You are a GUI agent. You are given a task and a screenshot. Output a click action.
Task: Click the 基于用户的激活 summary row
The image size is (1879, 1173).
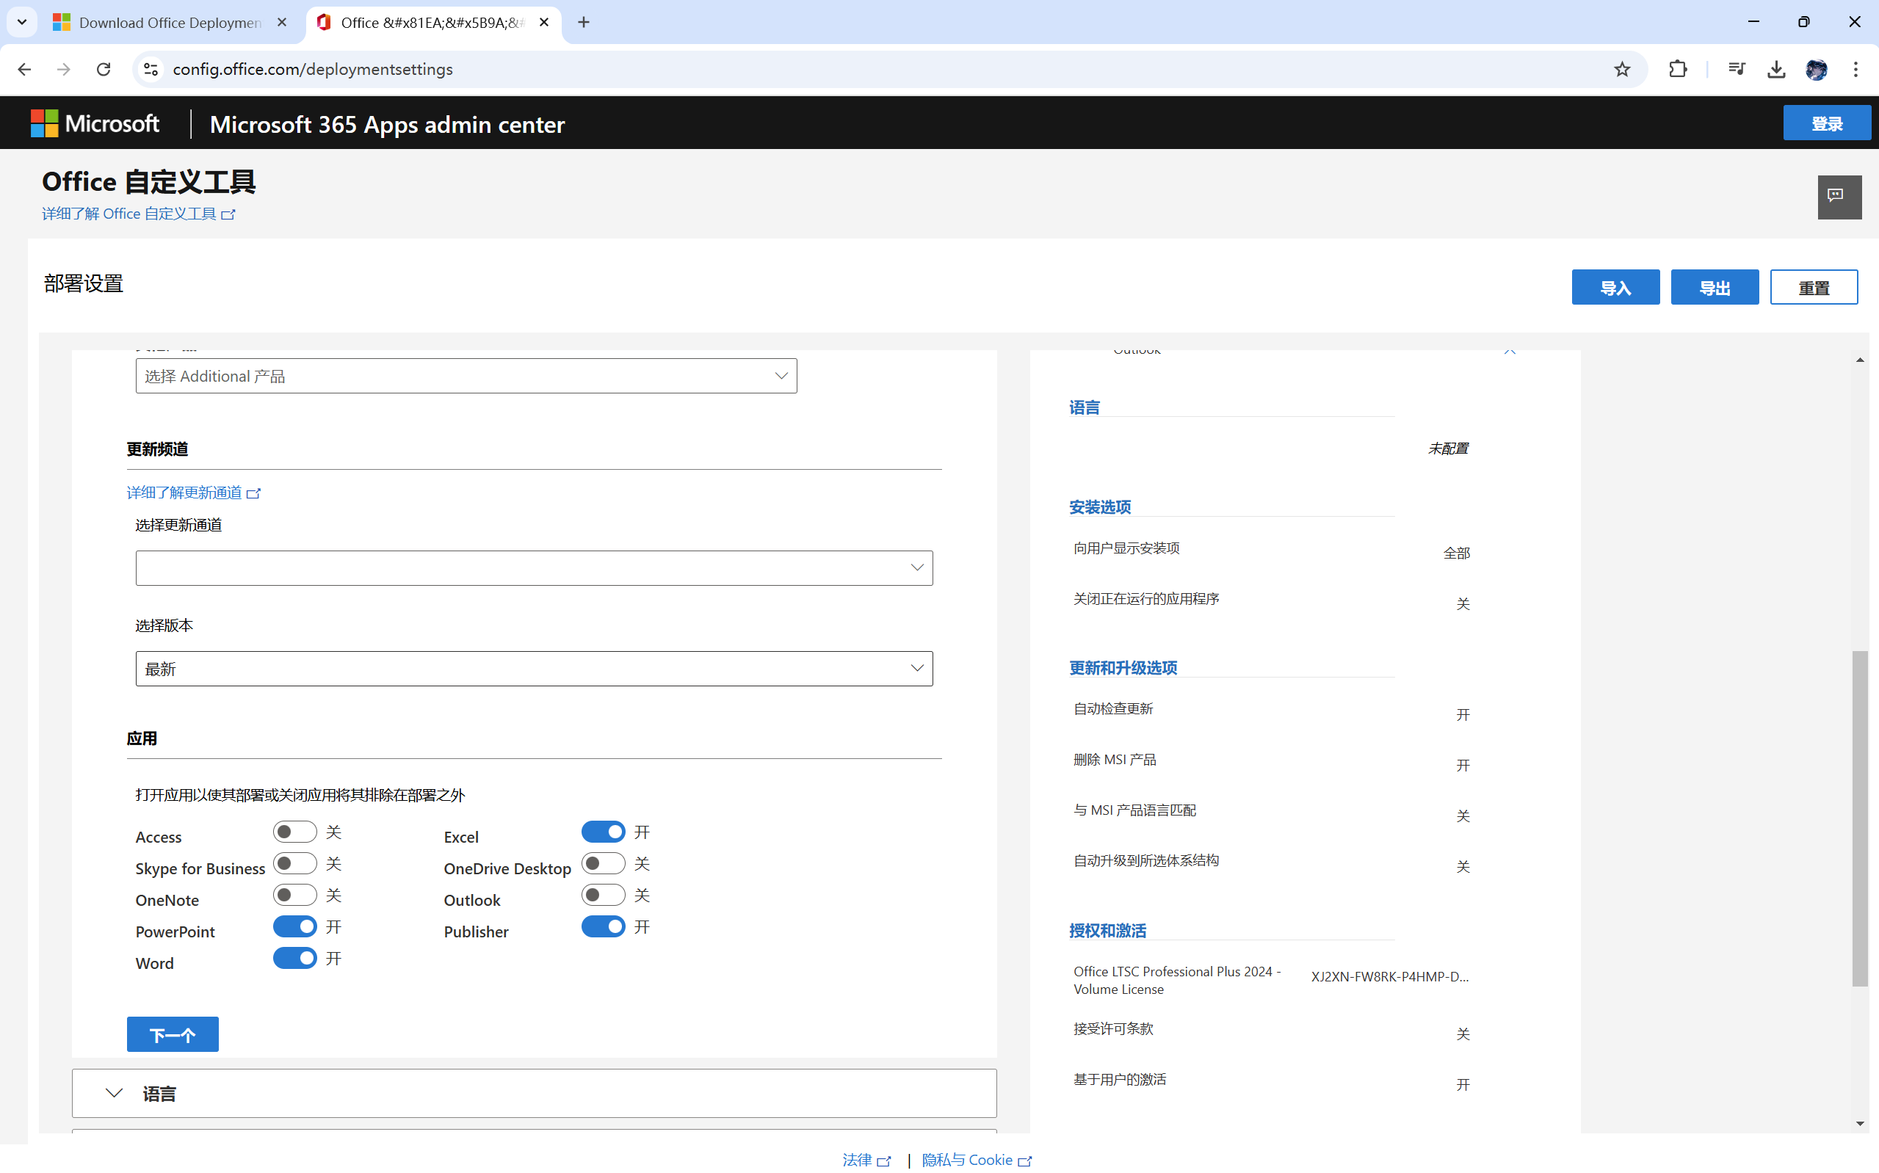pyautogui.click(x=1271, y=1081)
